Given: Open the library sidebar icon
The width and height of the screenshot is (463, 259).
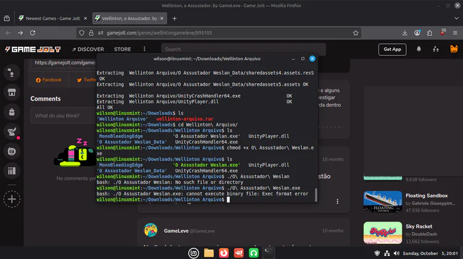Looking at the screenshot, I should pyautogui.click(x=12, y=171).
